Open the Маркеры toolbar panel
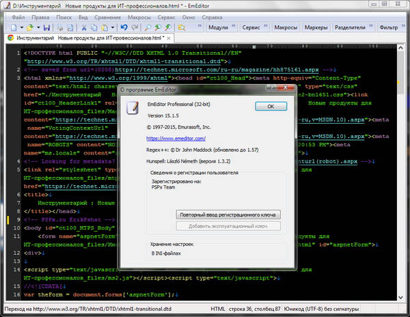 pyautogui.click(x=316, y=27)
